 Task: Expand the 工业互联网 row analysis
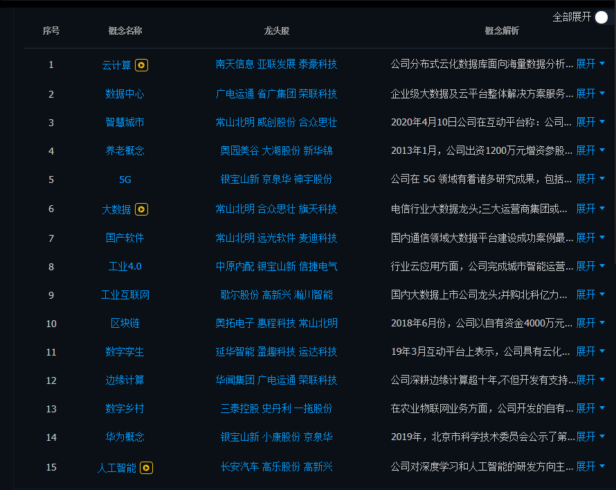coord(590,295)
